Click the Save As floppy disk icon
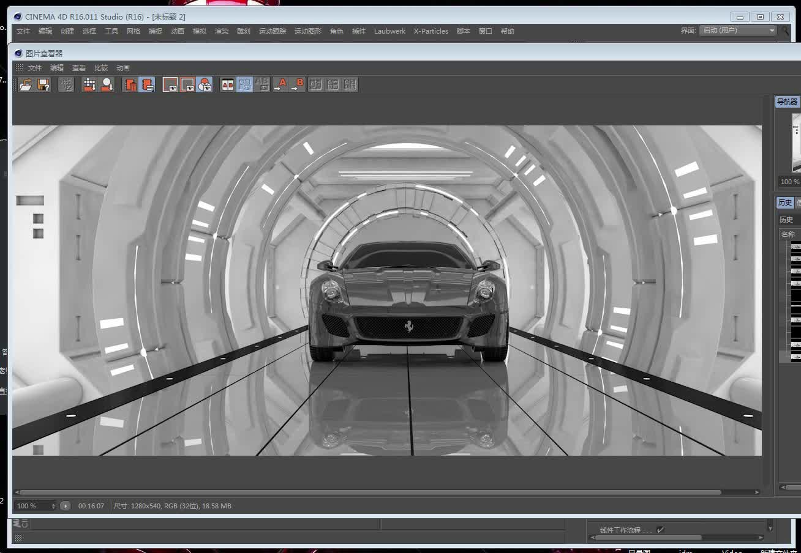The height and width of the screenshot is (553, 801). pyautogui.click(x=43, y=85)
